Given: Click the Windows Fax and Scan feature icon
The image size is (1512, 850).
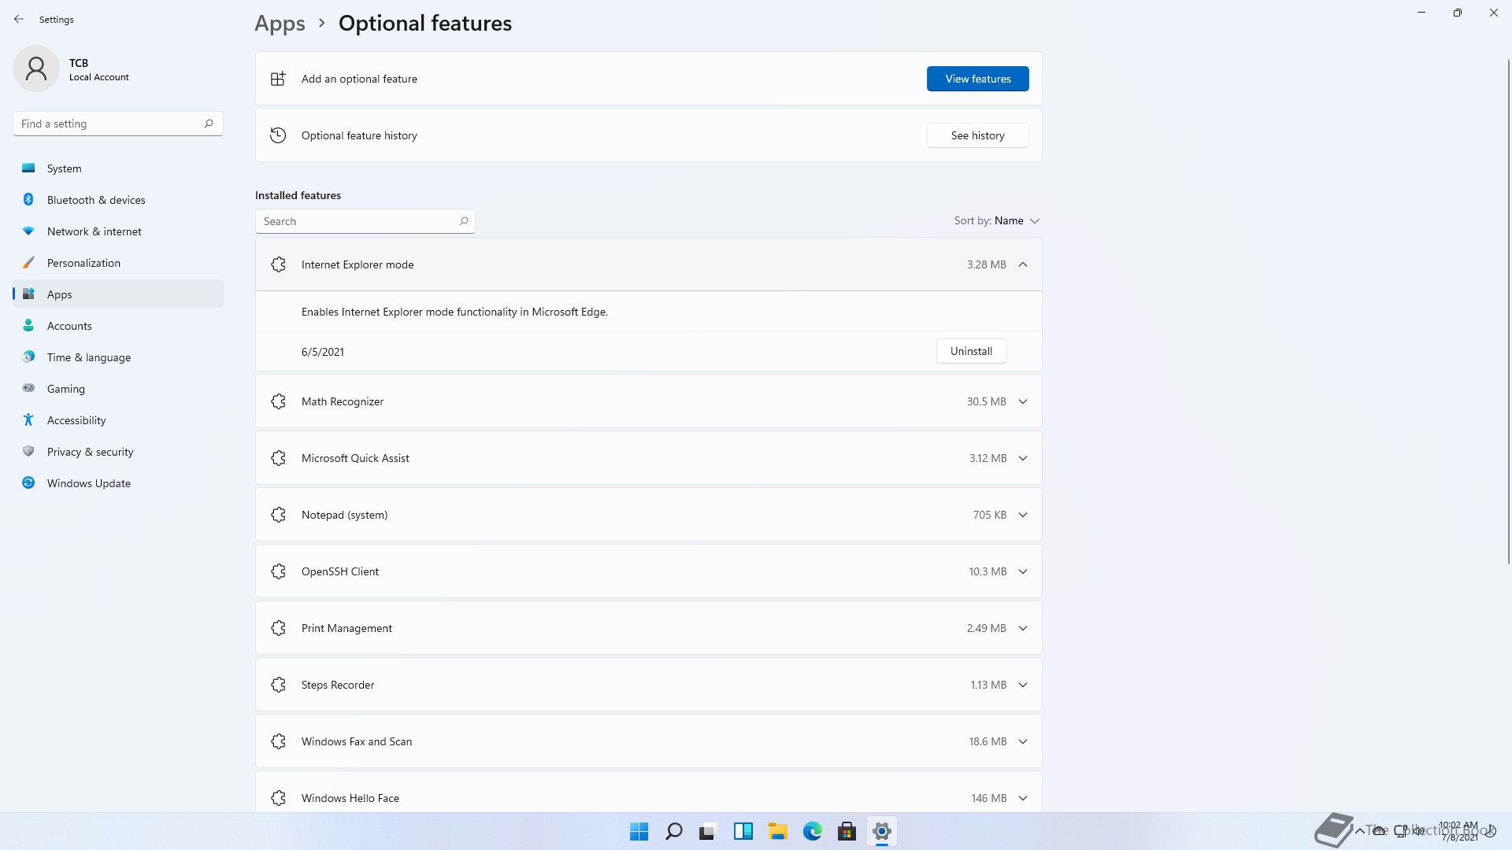Looking at the screenshot, I should tap(278, 741).
